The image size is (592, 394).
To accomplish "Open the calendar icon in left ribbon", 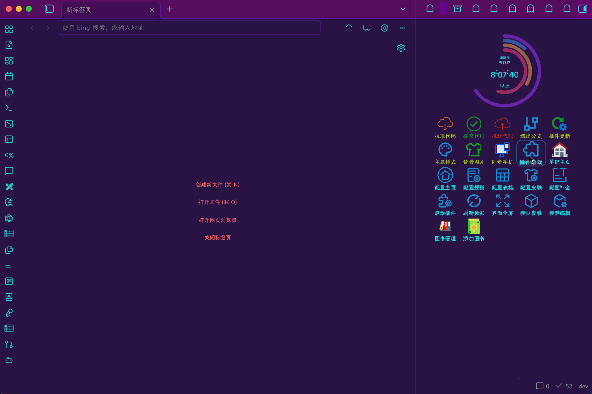I will tap(9, 76).
